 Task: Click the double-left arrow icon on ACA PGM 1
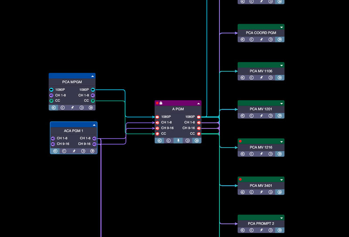click(x=55, y=151)
